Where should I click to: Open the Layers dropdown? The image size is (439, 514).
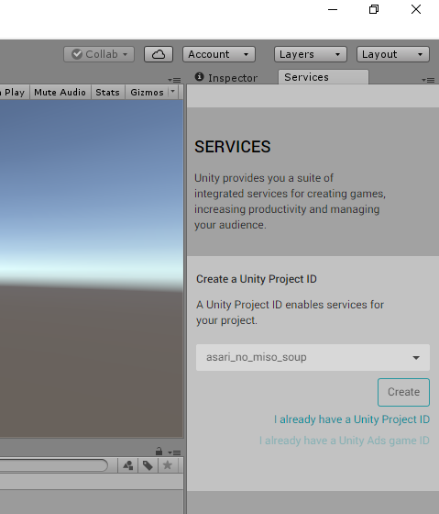click(x=311, y=54)
